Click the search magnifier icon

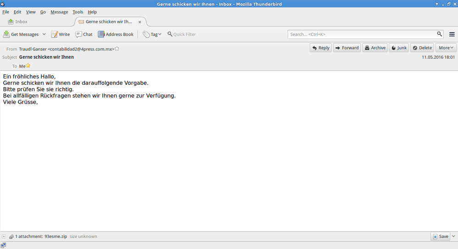[x=439, y=34]
